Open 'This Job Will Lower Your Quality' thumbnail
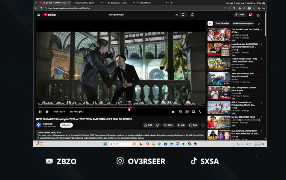Viewport: 286px width, 180px height. pos(219,34)
